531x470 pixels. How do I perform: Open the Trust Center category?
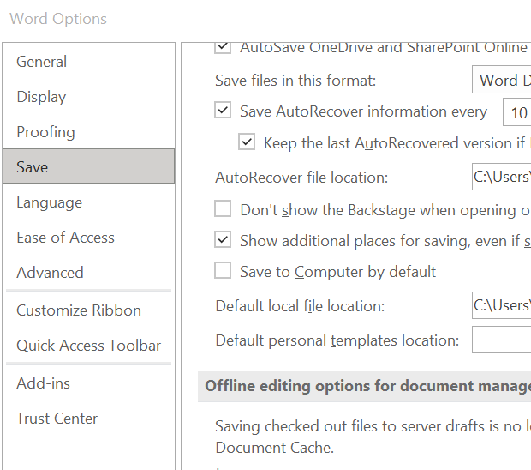click(x=57, y=419)
